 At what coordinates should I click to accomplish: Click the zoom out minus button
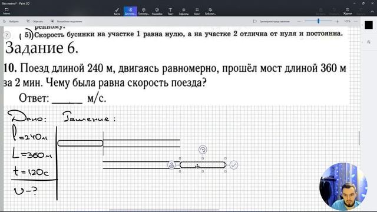[299, 21]
